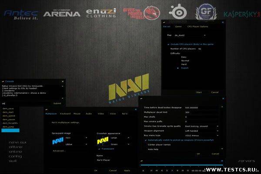Click quit in the main menu
Viewport: 261px width, 174px height.
[13, 161]
